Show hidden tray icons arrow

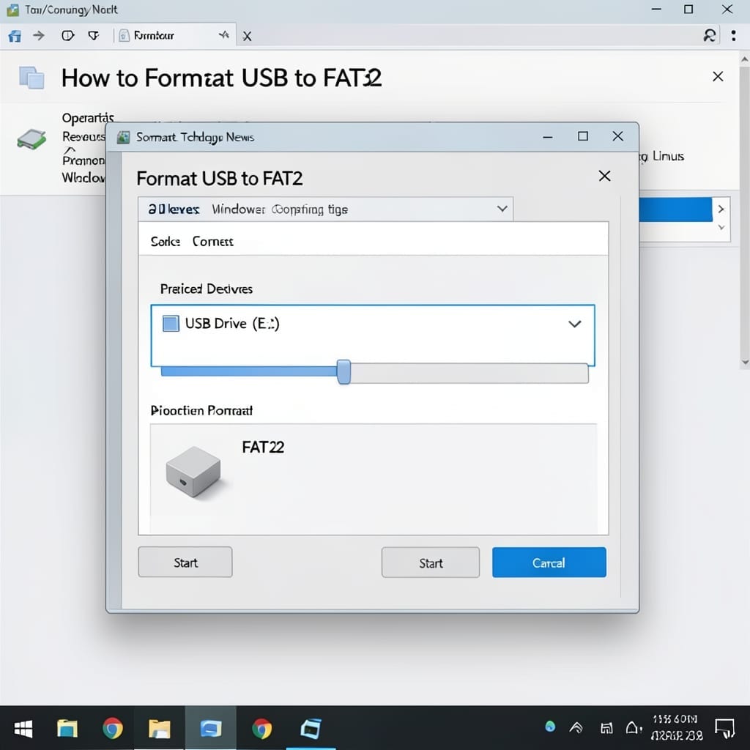tap(576, 727)
